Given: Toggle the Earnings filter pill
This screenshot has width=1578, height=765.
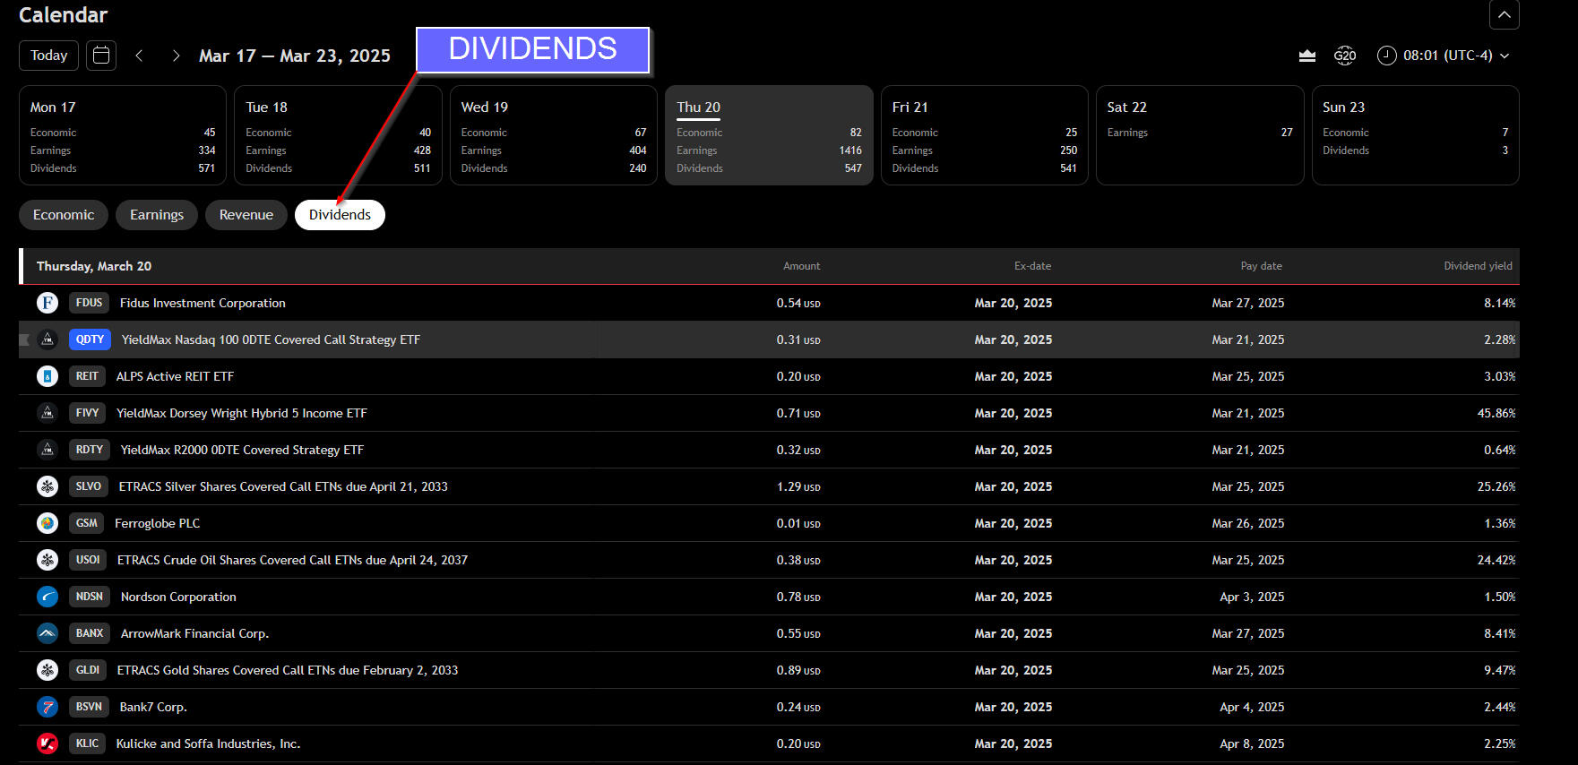Looking at the screenshot, I should tap(157, 215).
